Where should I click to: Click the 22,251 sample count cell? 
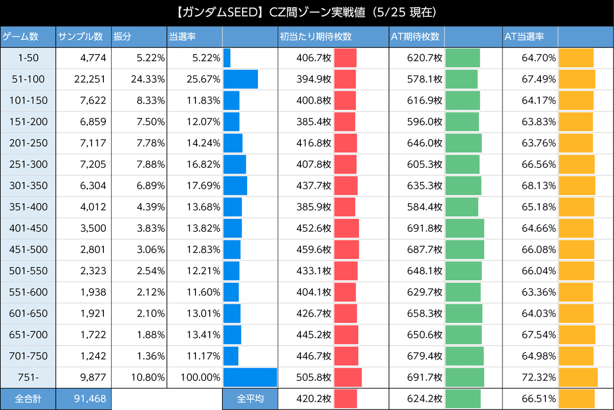pos(83,79)
